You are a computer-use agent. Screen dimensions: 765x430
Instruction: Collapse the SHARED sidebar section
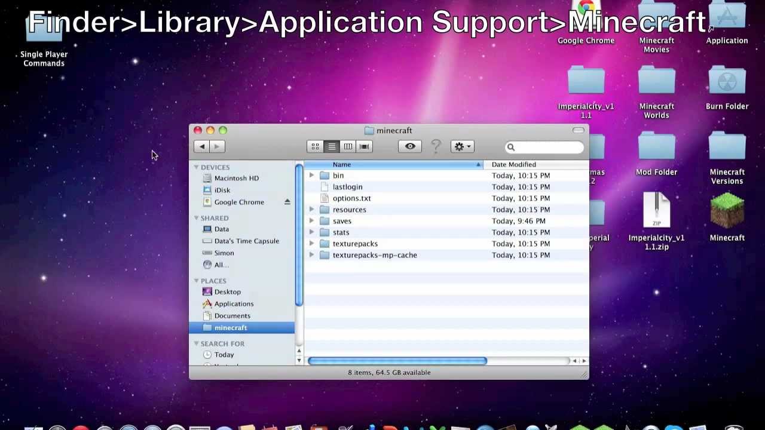point(196,218)
